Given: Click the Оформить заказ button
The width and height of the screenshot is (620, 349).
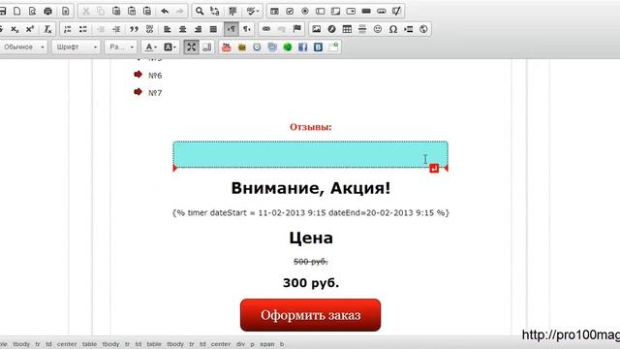Looking at the screenshot, I should (x=310, y=315).
